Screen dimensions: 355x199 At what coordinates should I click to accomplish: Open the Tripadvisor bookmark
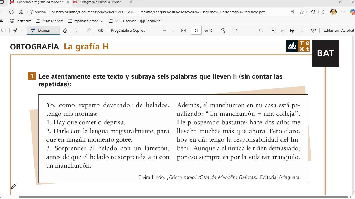151,21
